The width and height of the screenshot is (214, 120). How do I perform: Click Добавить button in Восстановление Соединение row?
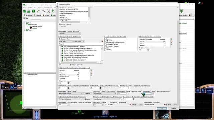tap(87, 99)
